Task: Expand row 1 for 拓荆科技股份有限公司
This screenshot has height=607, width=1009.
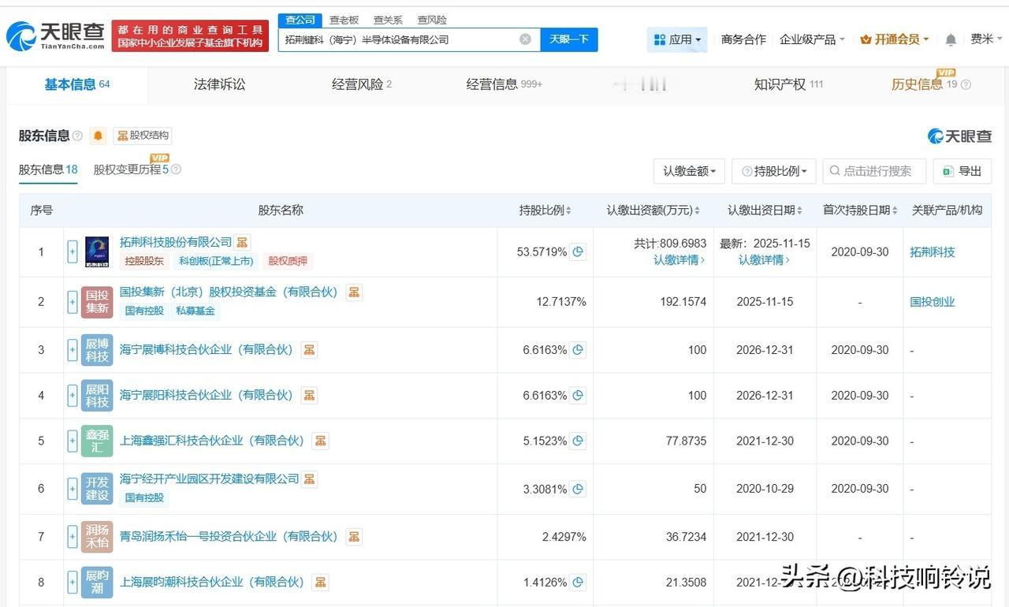Action: coord(73,252)
